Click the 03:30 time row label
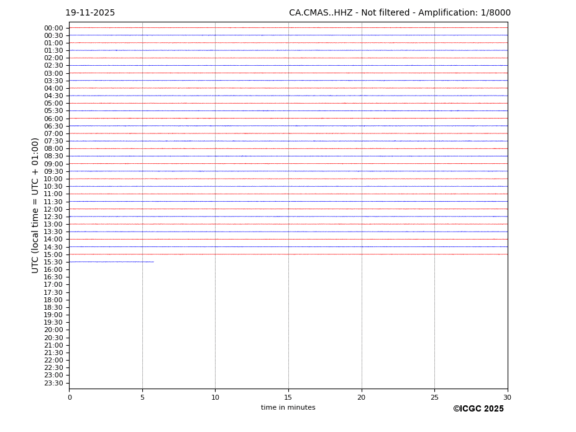The image size is (576, 432). [53, 81]
